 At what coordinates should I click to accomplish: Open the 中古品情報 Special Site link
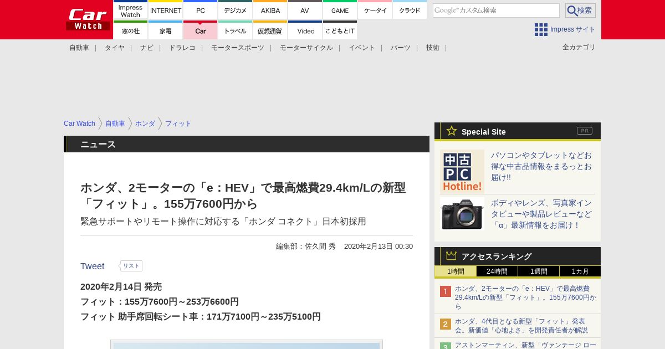coord(541,166)
